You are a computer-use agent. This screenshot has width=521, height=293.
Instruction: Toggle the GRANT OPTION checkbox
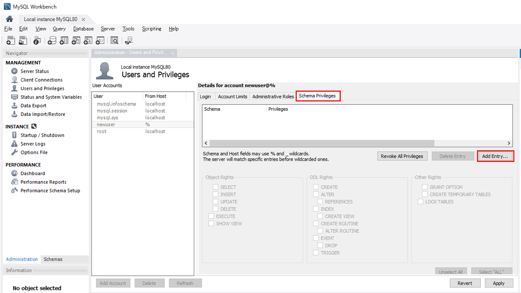[x=425, y=187]
